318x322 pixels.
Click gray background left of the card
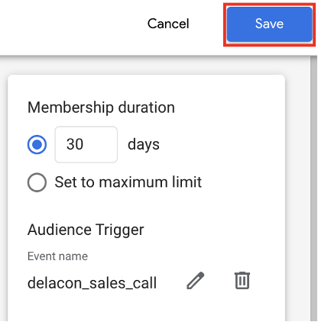4,188
